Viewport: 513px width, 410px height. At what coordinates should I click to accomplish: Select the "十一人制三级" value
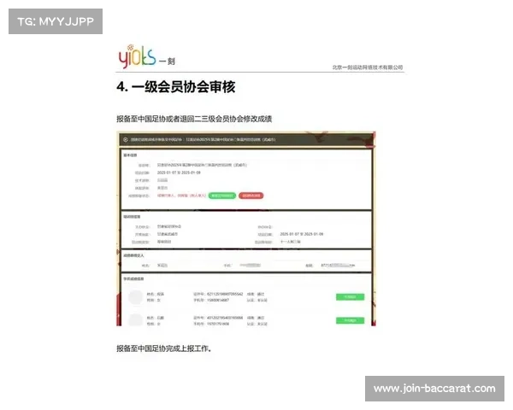pyautogui.click(x=290, y=242)
